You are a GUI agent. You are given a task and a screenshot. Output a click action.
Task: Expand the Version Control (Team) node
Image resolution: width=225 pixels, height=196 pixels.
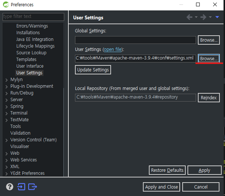point(6,140)
